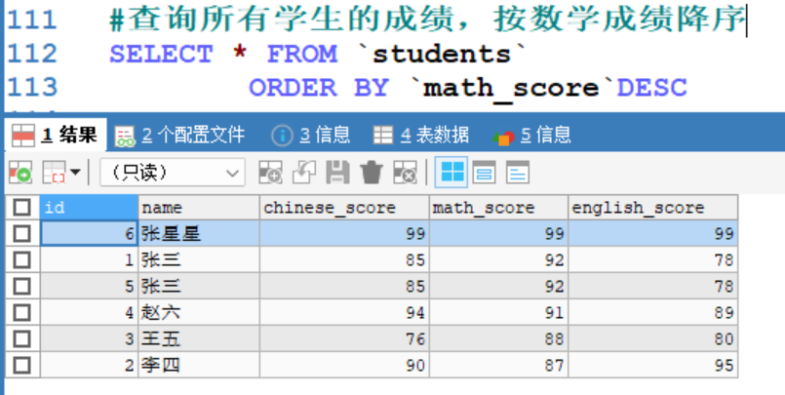Click the id cell with value 6
785x395 pixels.
pyautogui.click(x=89, y=233)
